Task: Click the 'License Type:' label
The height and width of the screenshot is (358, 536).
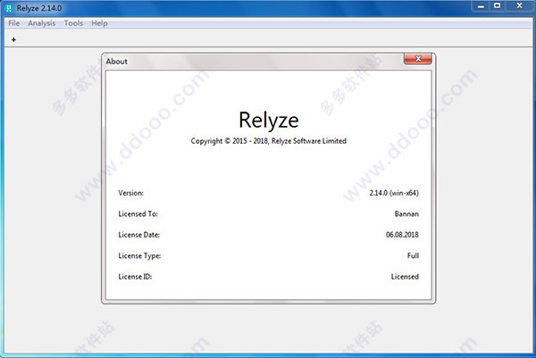Action: (139, 256)
